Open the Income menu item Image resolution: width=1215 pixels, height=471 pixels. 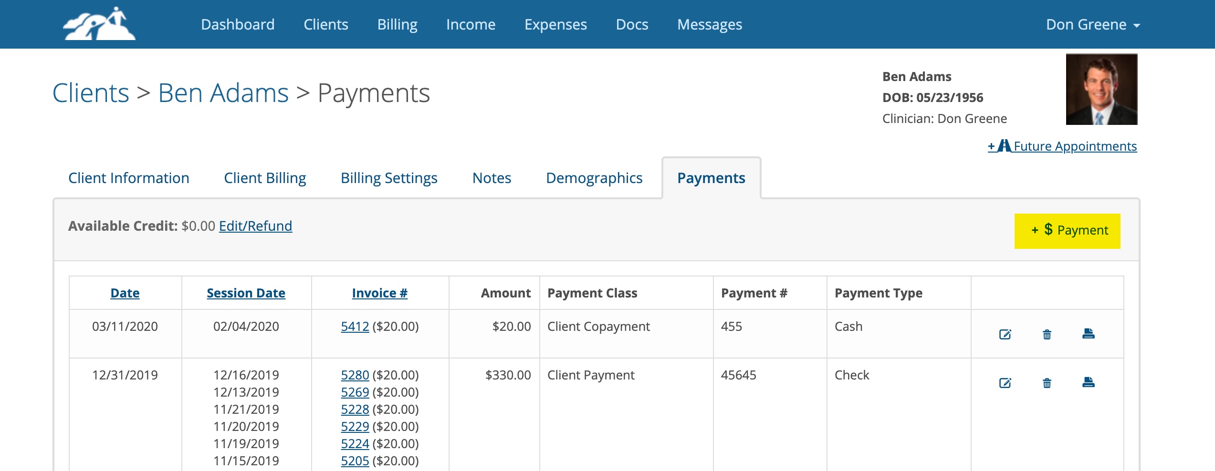(471, 24)
